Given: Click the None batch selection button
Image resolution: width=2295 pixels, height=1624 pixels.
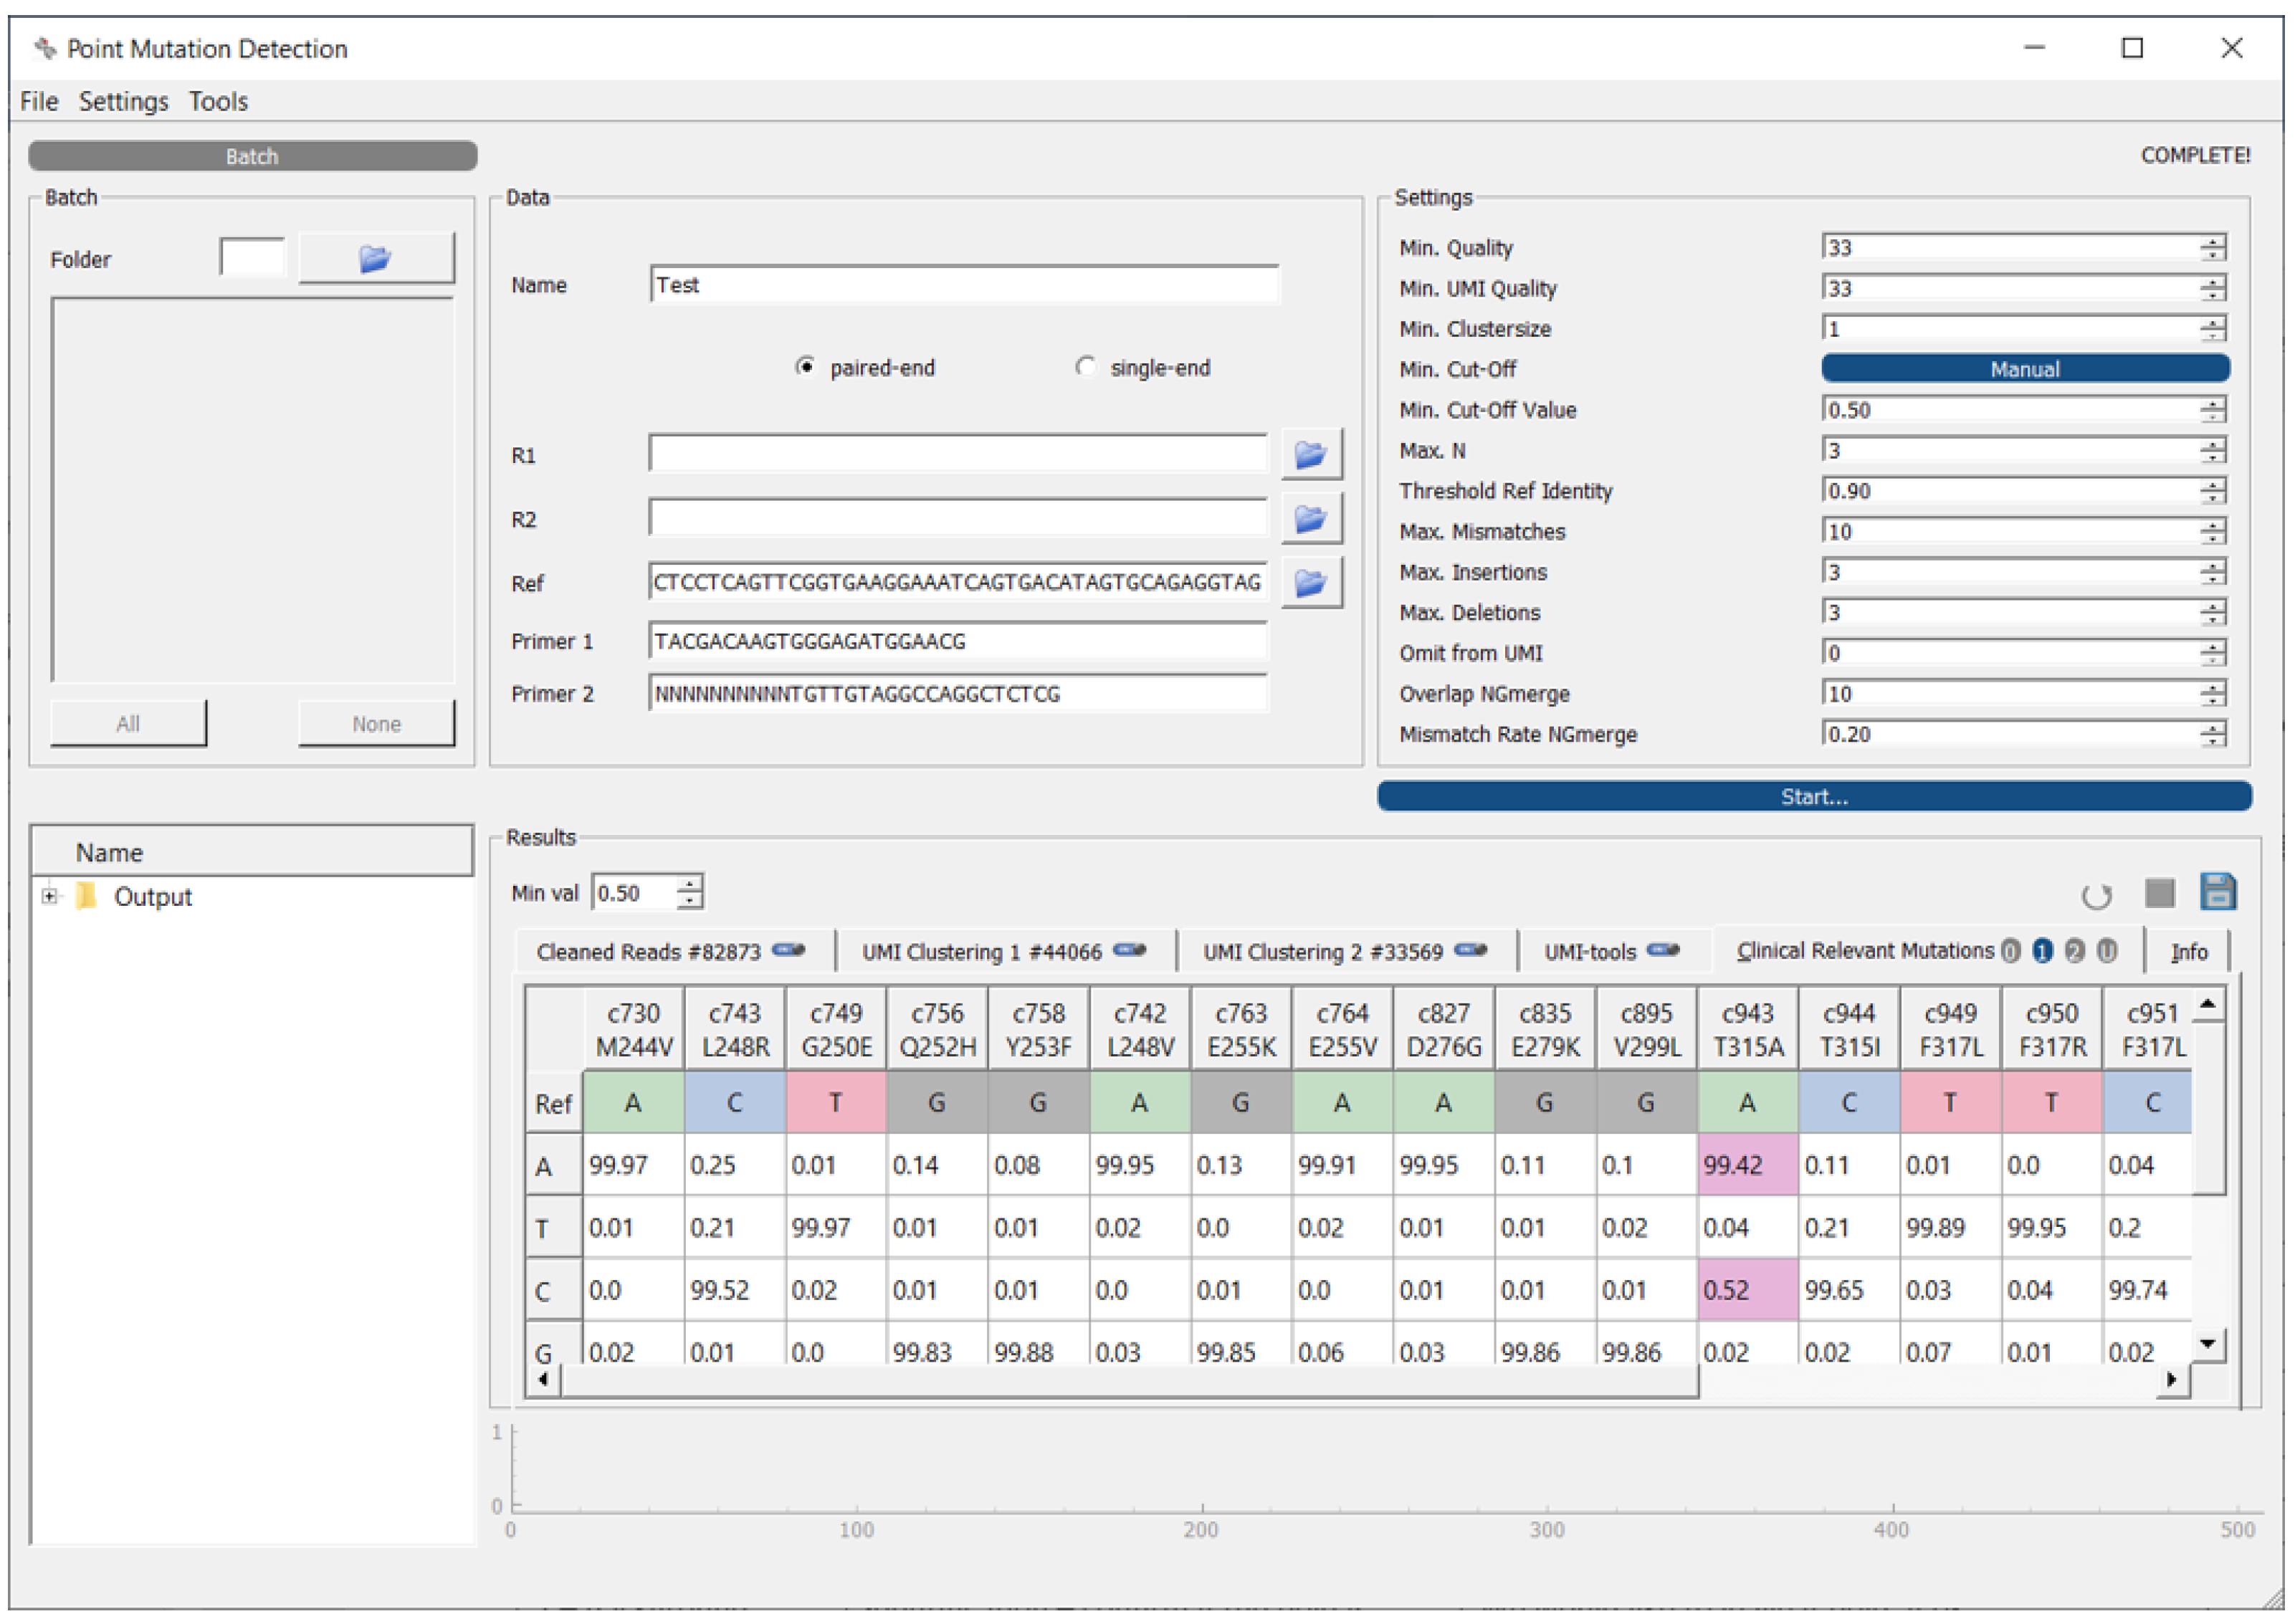Looking at the screenshot, I should tap(376, 724).
